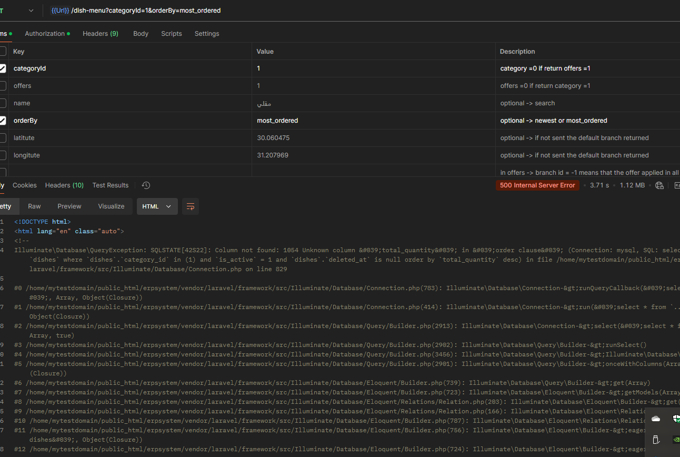Screen dimensions: 680x457
Task: Open the safely remove hardware USB icon
Action: point(656,440)
